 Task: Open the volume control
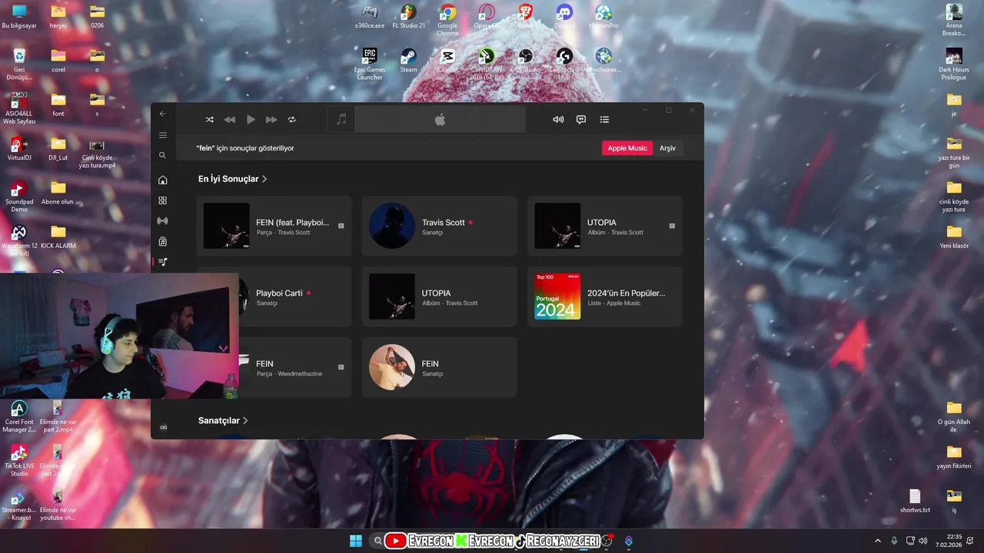click(x=558, y=120)
